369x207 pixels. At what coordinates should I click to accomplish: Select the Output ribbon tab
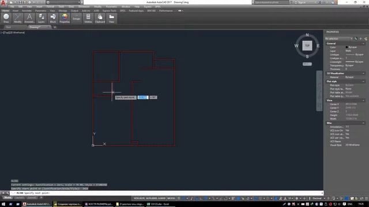(x=74, y=11)
